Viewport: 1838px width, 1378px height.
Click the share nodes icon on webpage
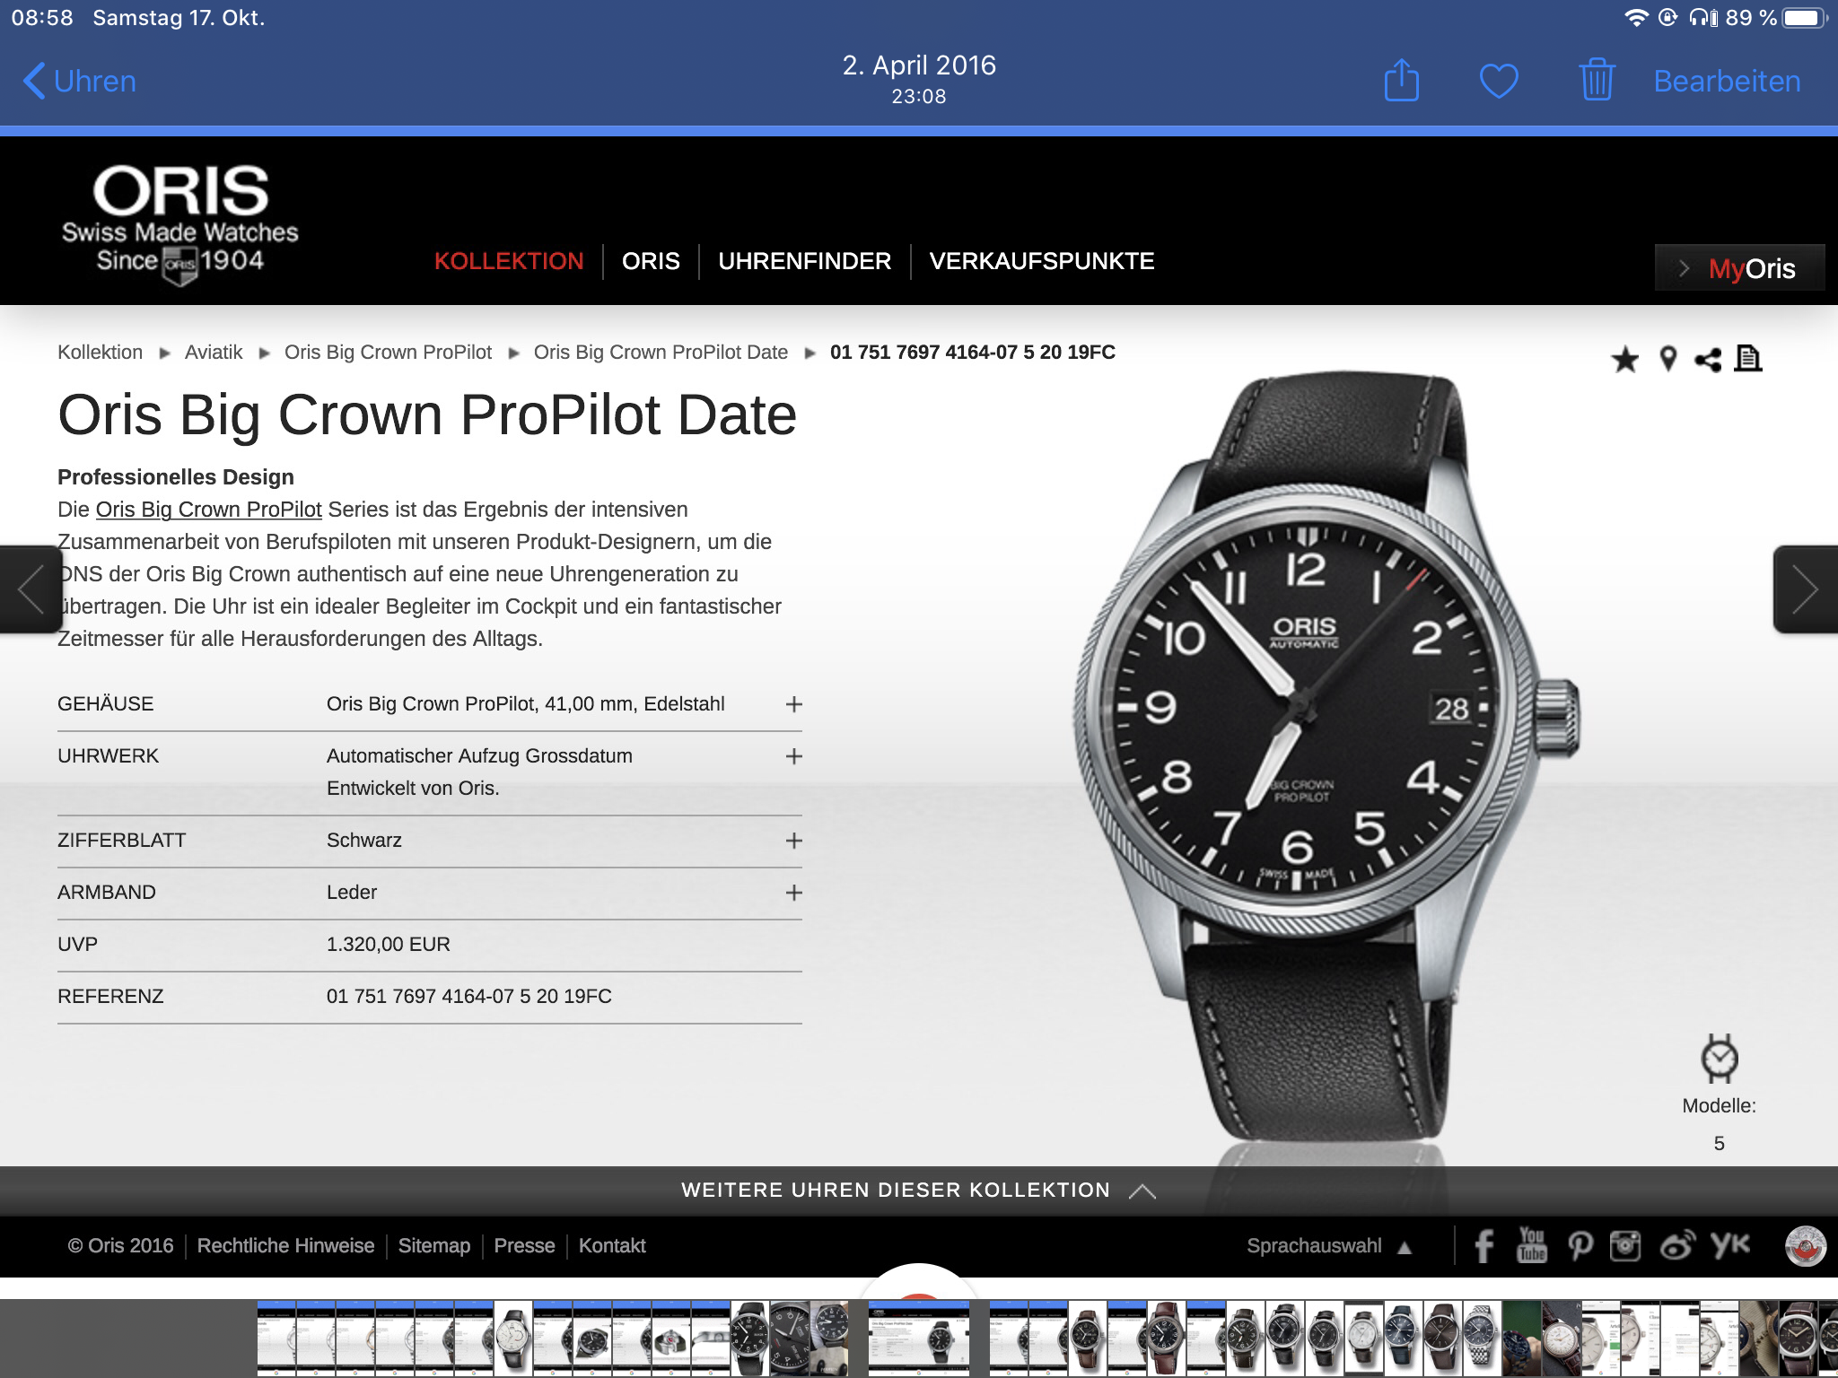(1707, 360)
